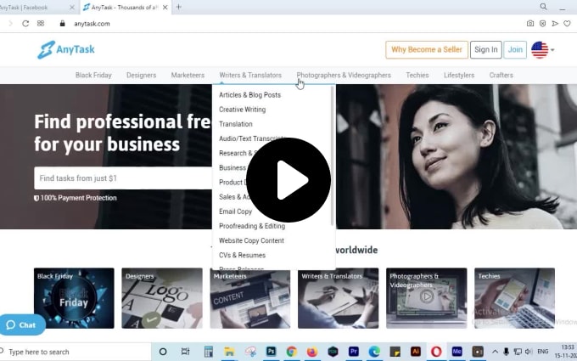
Task: Open the Techies nav menu
Action: point(417,75)
